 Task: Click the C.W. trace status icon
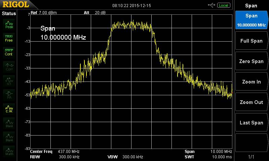pos(9,109)
